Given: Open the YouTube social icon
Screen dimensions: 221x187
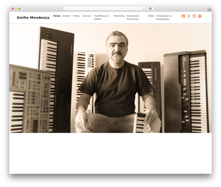Looking at the screenshot, I should [x=194, y=16].
